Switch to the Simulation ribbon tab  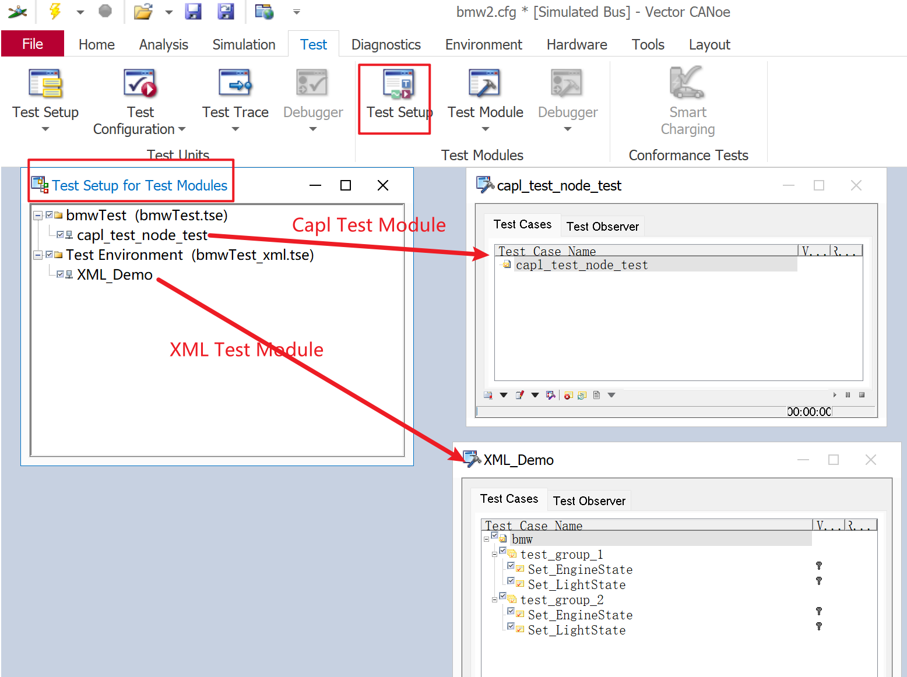click(x=244, y=44)
